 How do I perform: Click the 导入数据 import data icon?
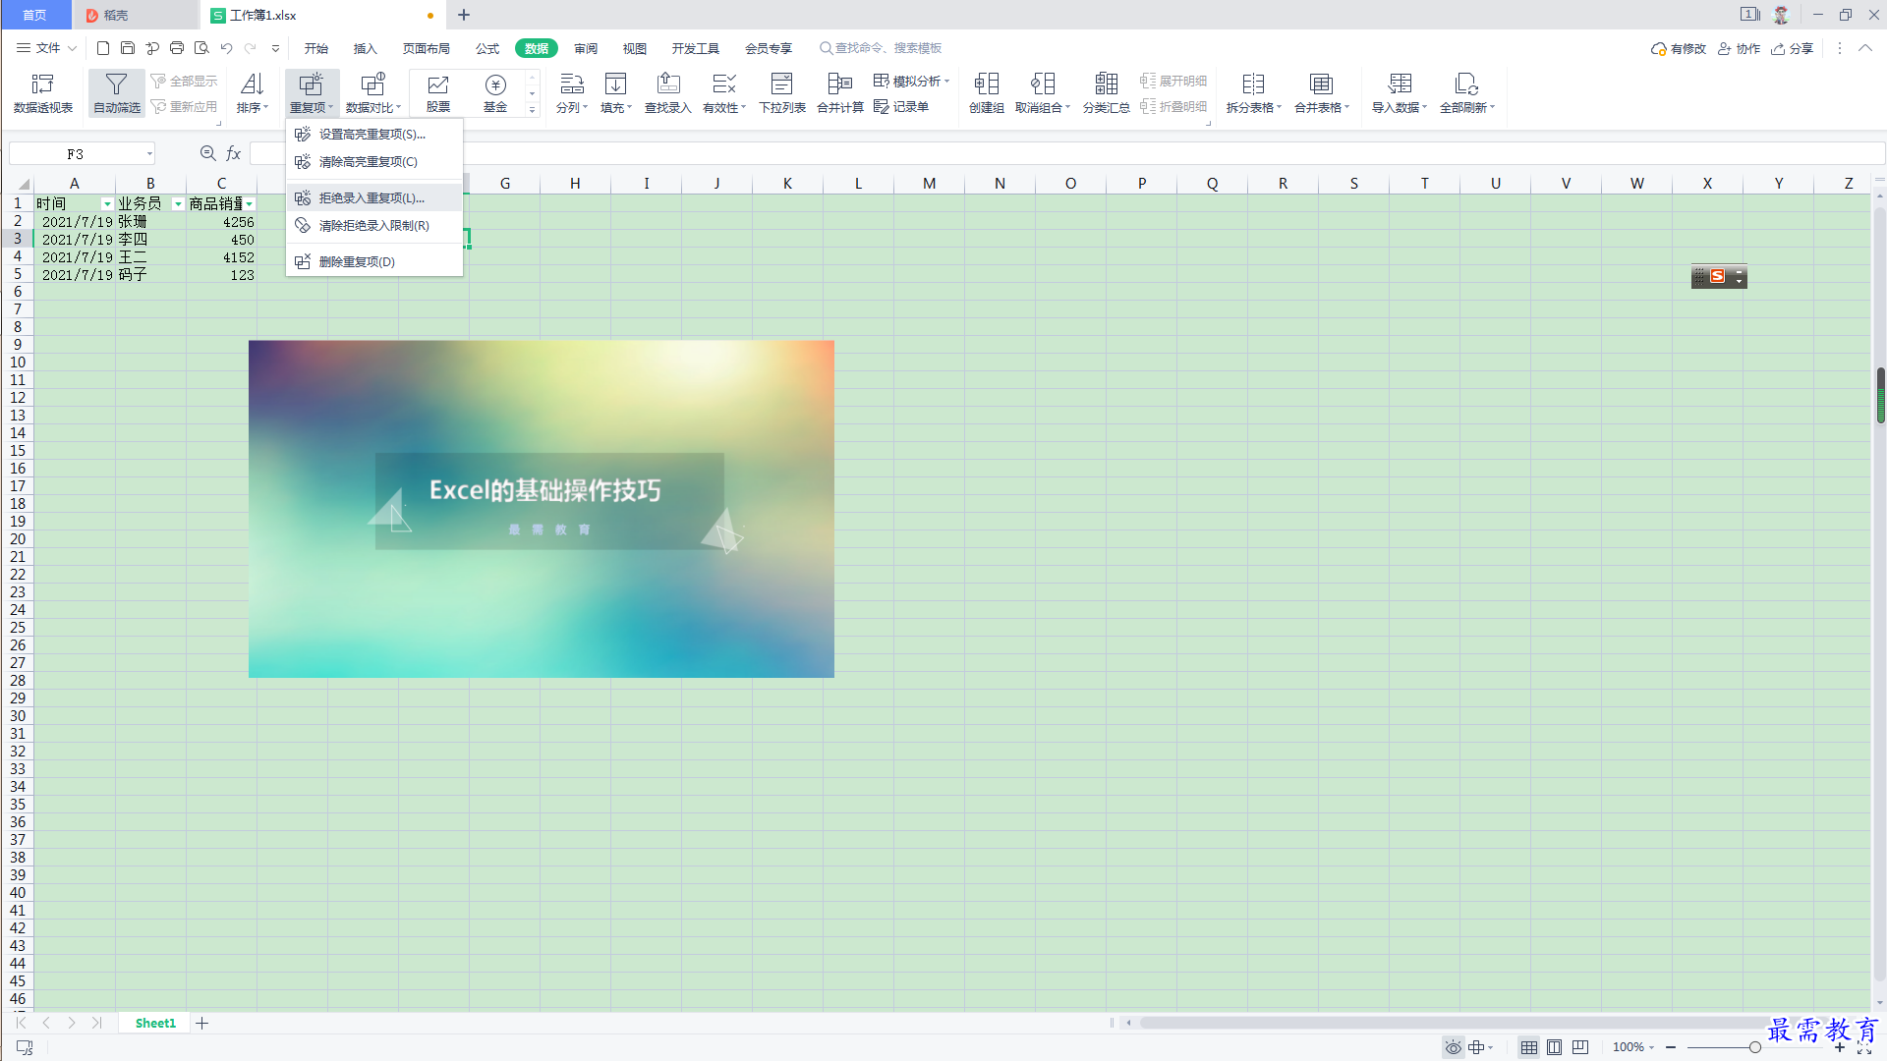pyautogui.click(x=1400, y=93)
